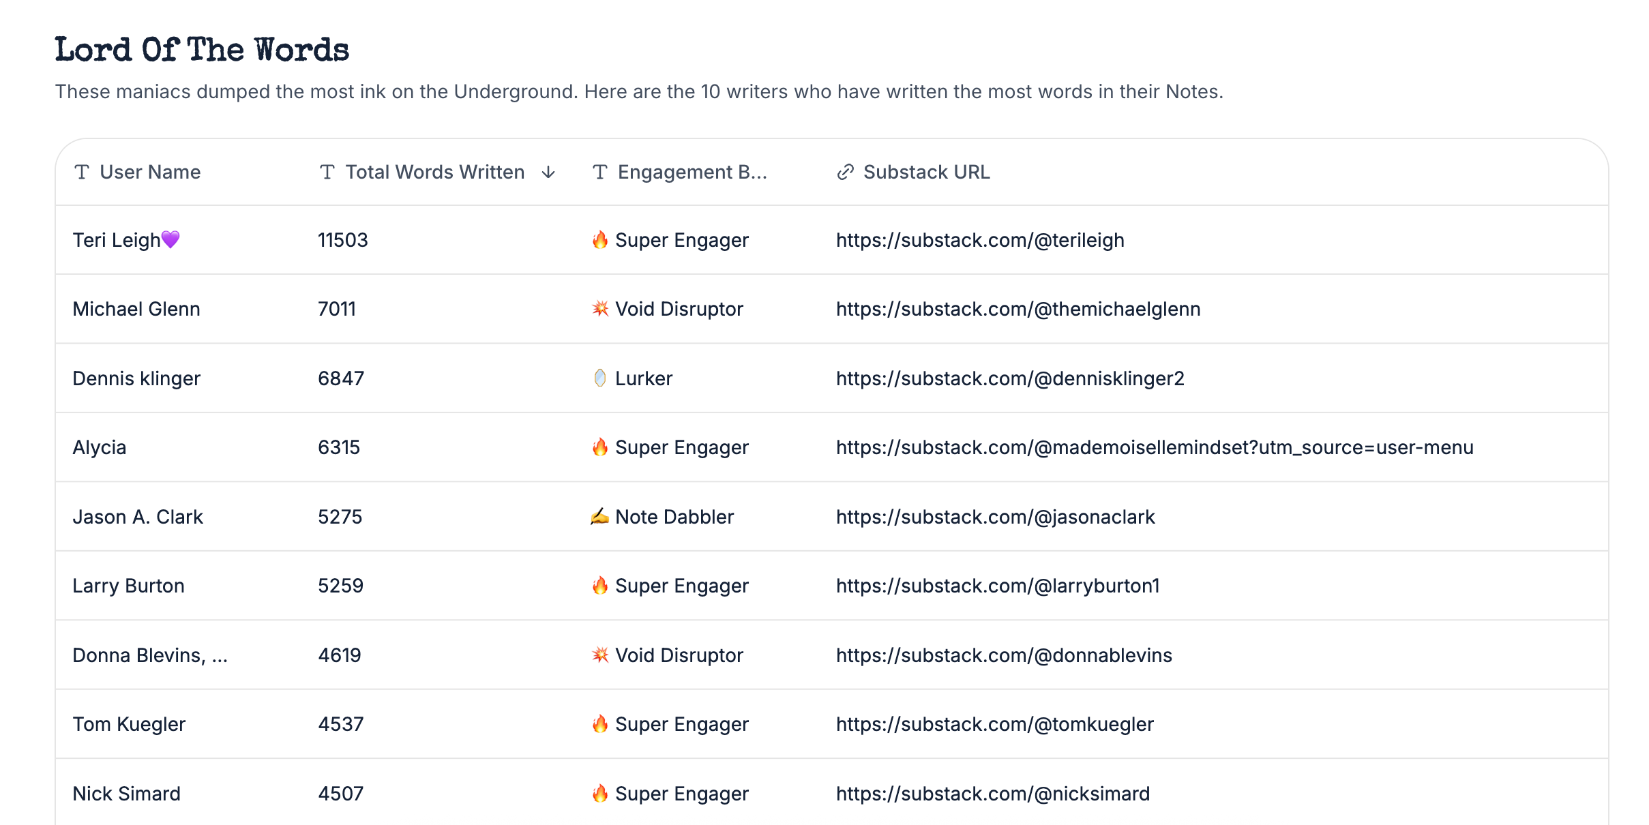Click the word count 5259
This screenshot has width=1649, height=825.
(x=341, y=586)
